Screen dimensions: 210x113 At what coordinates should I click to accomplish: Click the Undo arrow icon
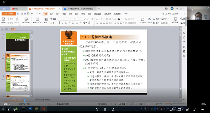32,14
